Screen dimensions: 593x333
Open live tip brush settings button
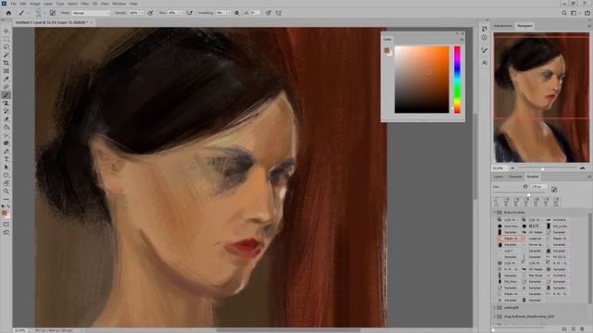554,189
